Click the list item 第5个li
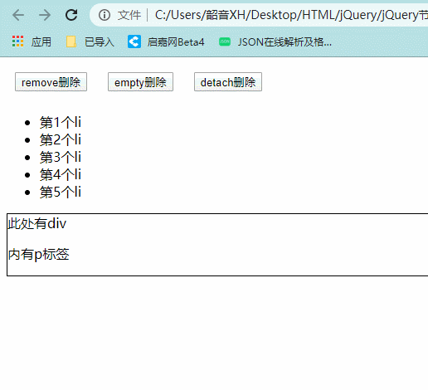 (x=61, y=192)
